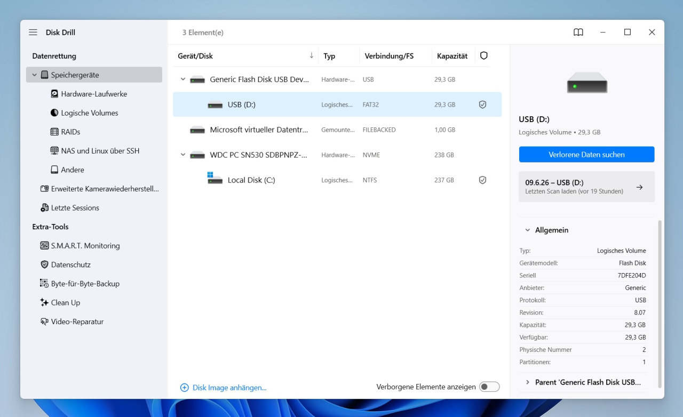Click the serial value 7DFE204D
The height and width of the screenshot is (417, 683).
[x=632, y=276]
